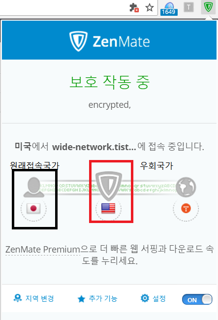Open 설정 settings with gear icon
Viewport: 218px width, 320px height.
tap(153, 298)
